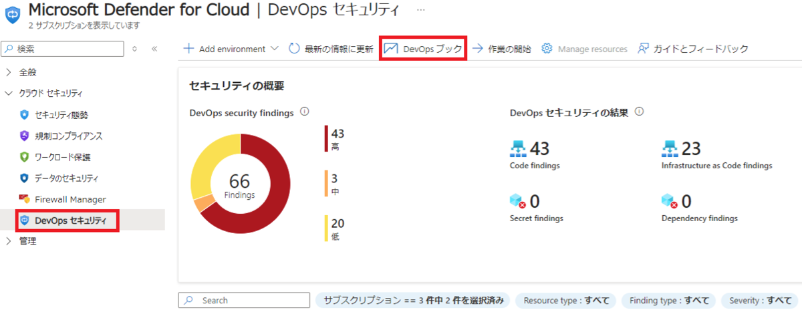Image resolution: width=802 pixels, height=316 pixels.
Task: Click the green ワークロード保護 shield icon
Action: [25, 157]
